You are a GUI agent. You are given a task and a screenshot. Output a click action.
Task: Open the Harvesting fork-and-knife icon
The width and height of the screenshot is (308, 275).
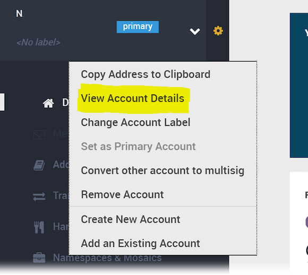[x=39, y=227]
